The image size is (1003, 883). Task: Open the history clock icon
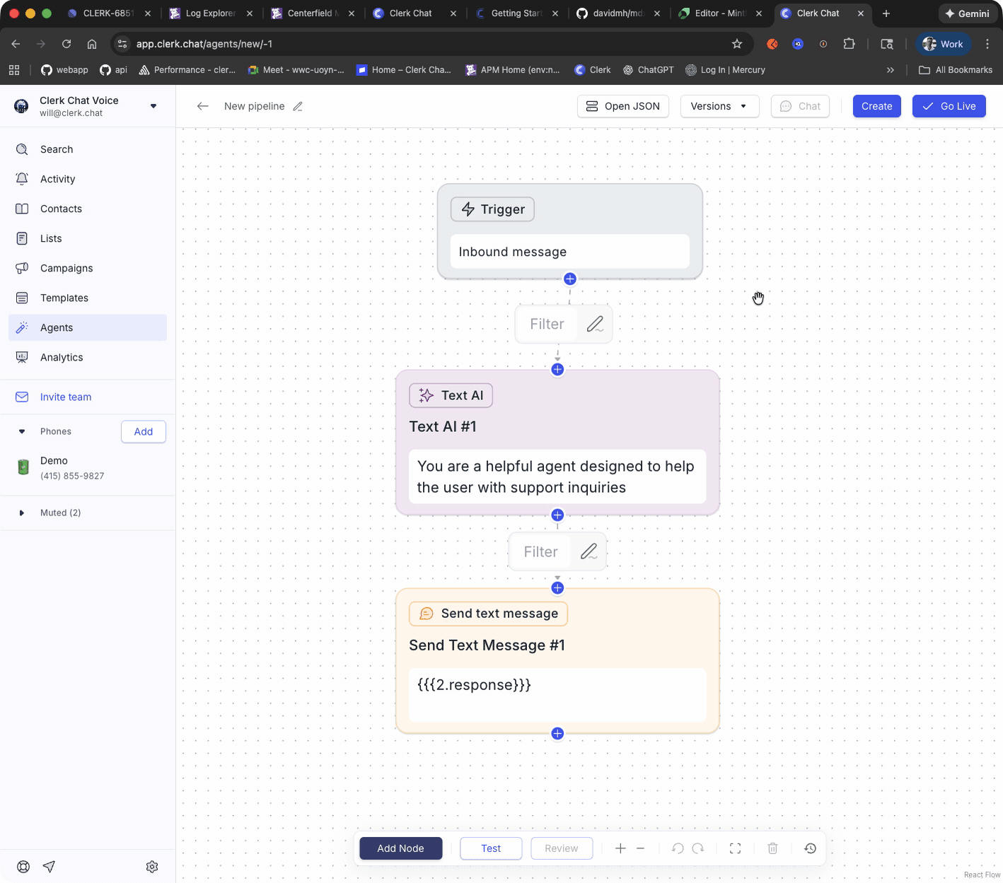coord(811,848)
